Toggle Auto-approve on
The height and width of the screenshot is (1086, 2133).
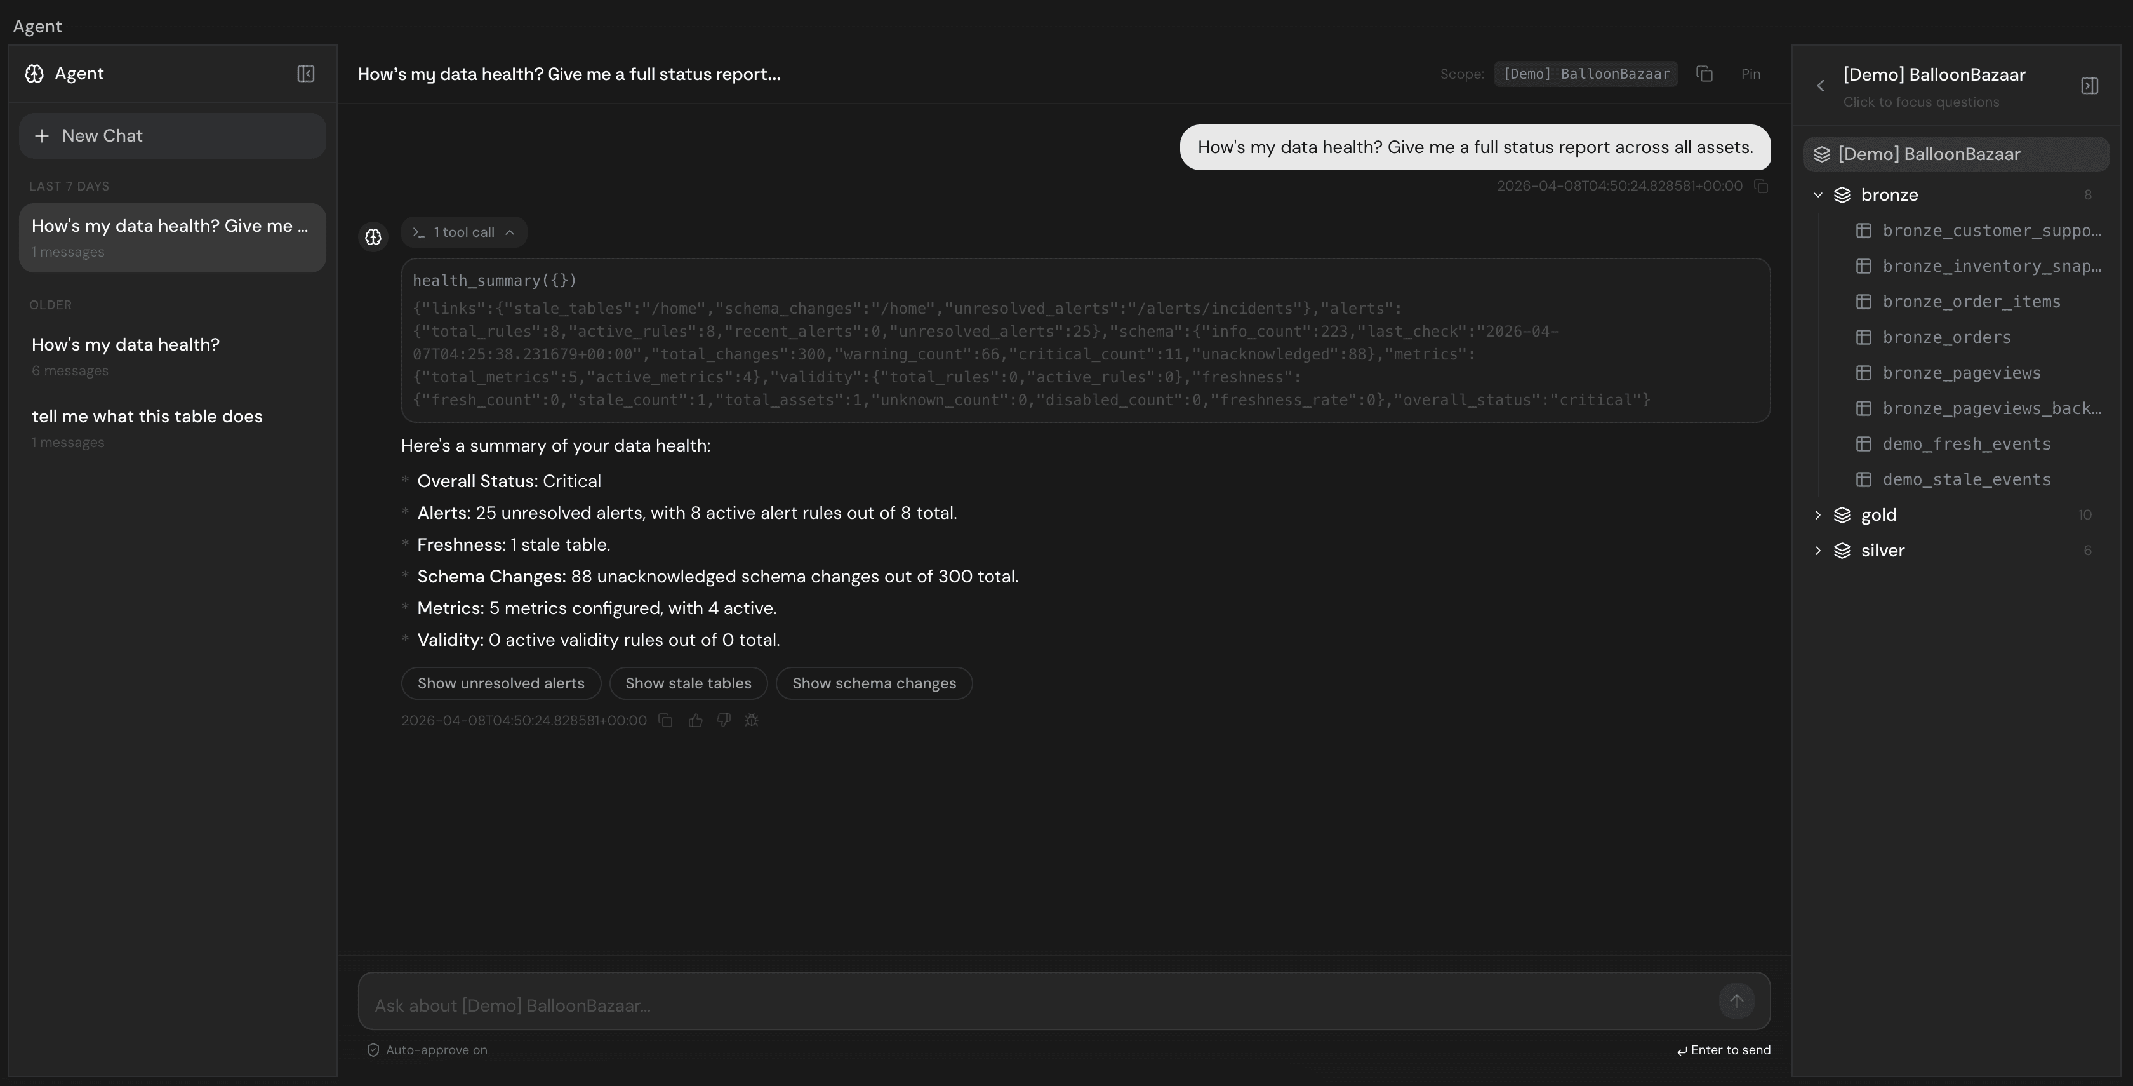(427, 1050)
